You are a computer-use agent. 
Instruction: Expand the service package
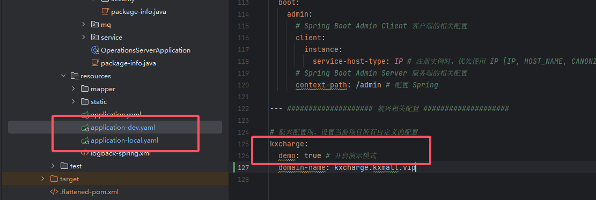point(84,37)
